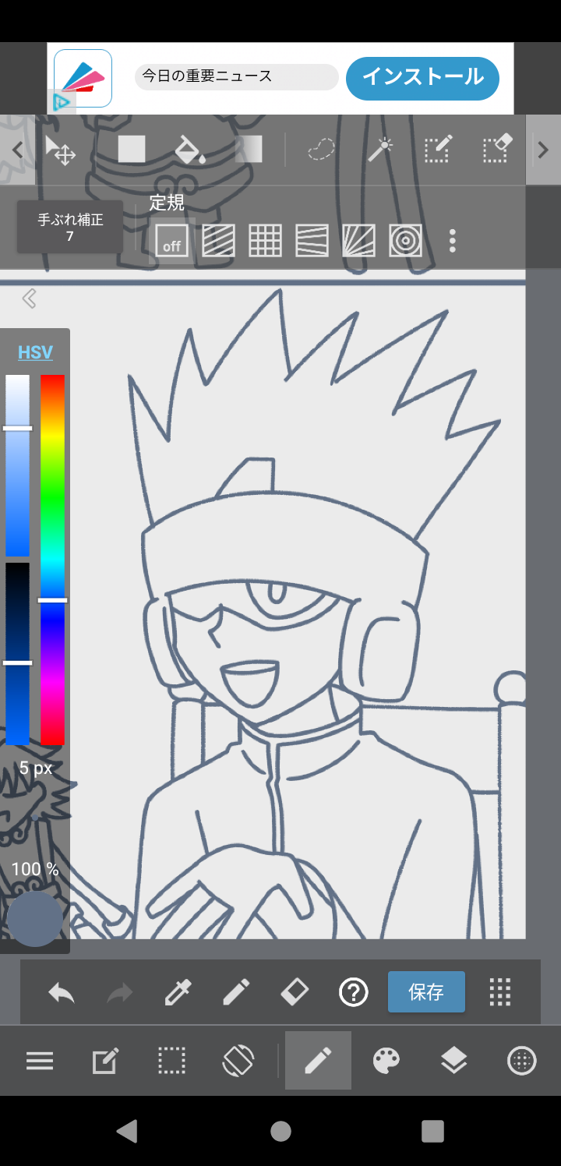
Task: Enable the concentric circle ruler
Action: pos(405,240)
